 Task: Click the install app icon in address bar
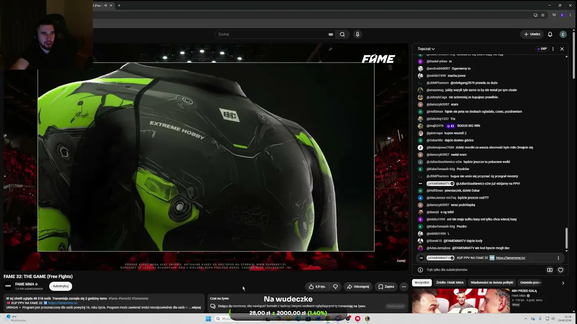(536, 15)
